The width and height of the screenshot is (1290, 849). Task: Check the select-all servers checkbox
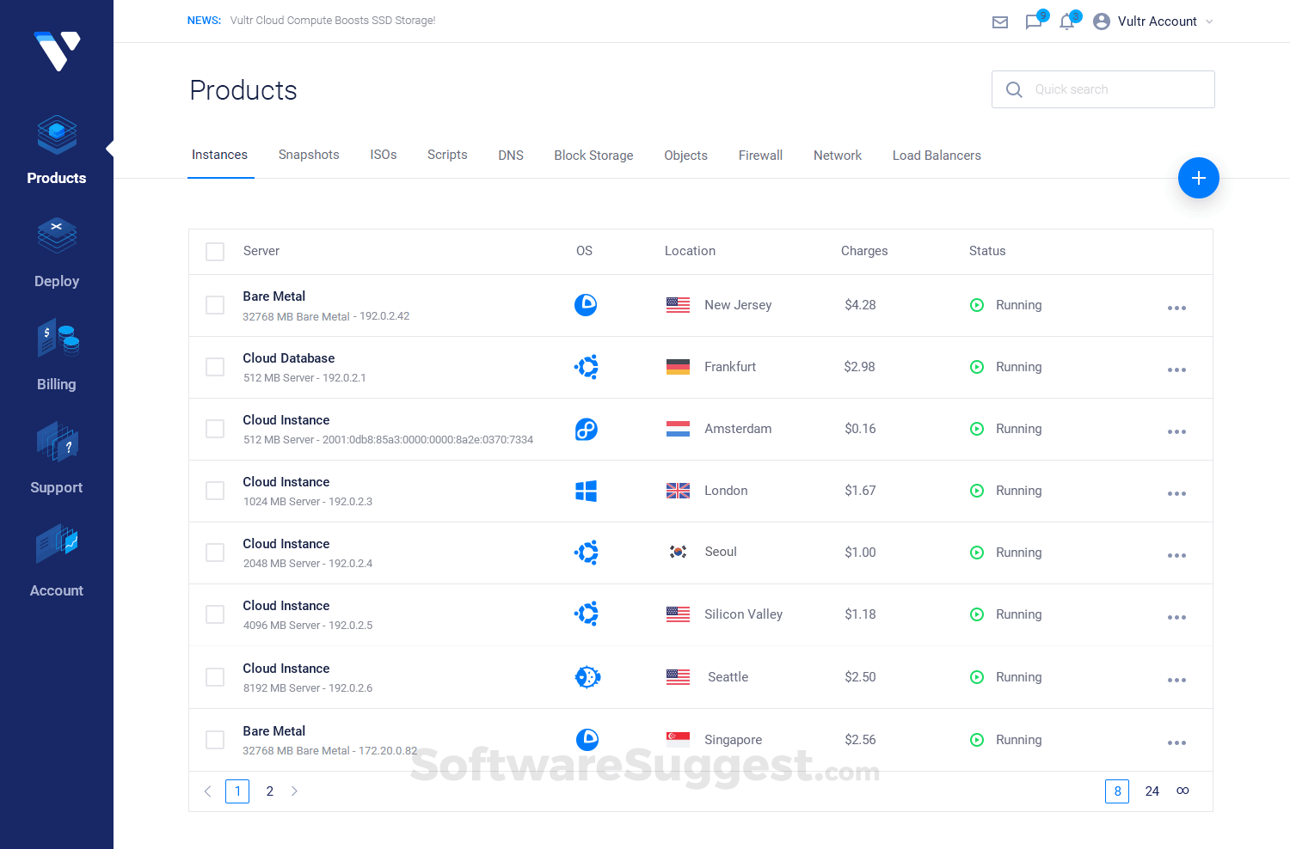click(215, 251)
